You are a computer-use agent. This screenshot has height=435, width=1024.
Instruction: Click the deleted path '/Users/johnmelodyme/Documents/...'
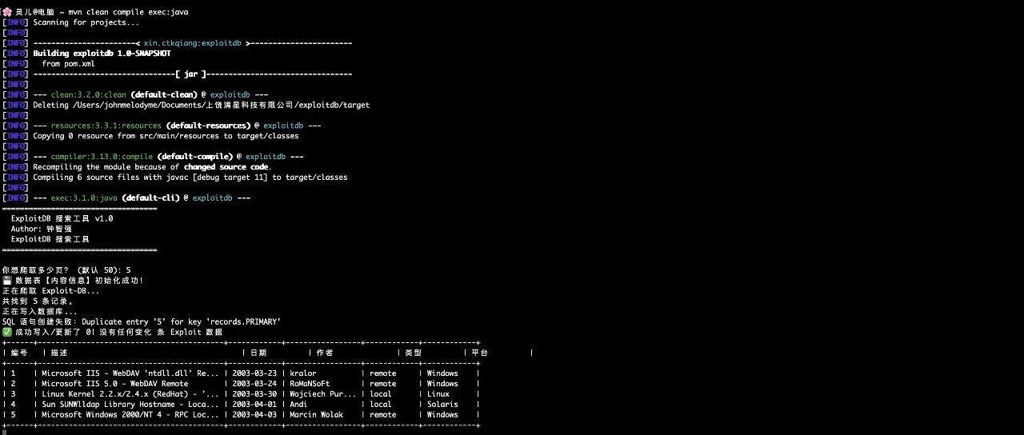[x=222, y=105]
